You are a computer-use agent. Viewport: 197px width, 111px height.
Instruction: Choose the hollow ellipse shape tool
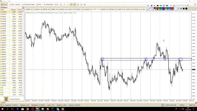tap(164, 6)
